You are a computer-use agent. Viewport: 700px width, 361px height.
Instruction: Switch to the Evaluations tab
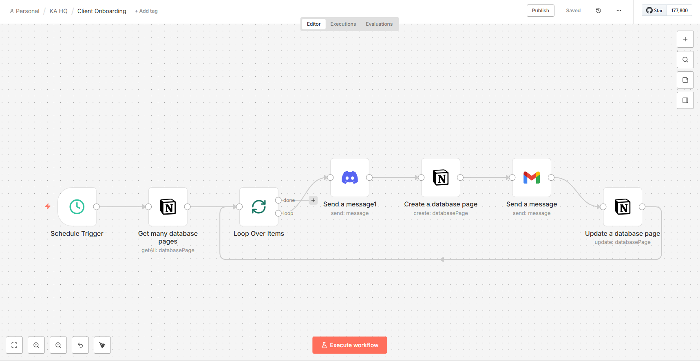[379, 24]
